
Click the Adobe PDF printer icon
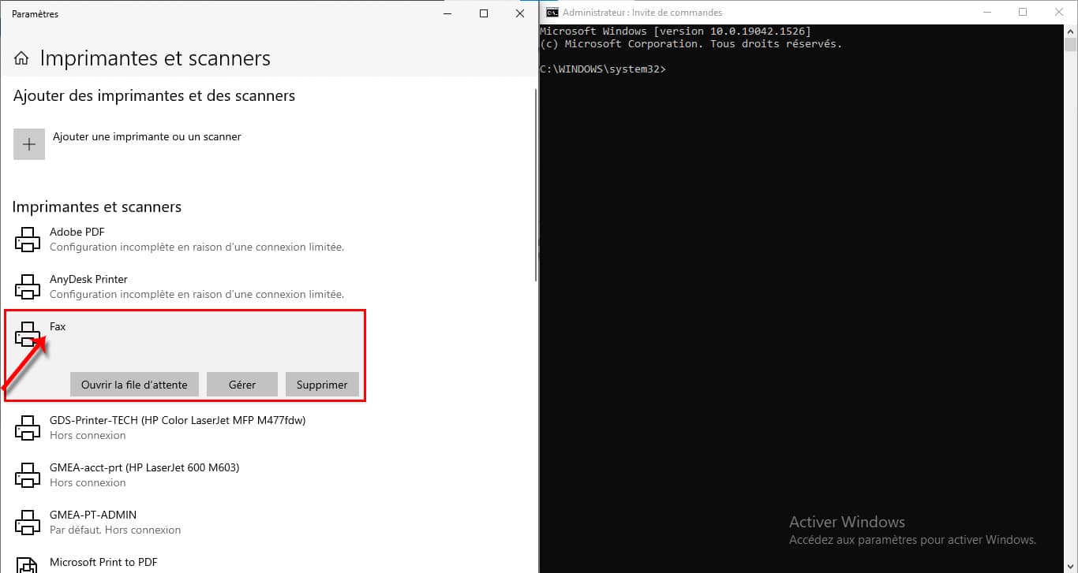[28, 240]
